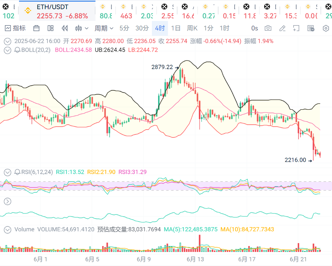332x266 pixels.
Task: Click the MA(5):122,485.3875 volume value
Action: [x=191, y=229]
